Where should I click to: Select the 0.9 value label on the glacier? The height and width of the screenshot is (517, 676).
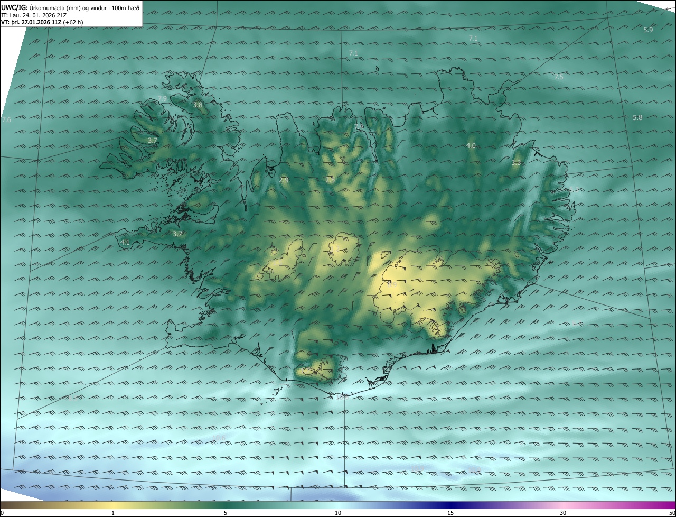click(x=391, y=284)
